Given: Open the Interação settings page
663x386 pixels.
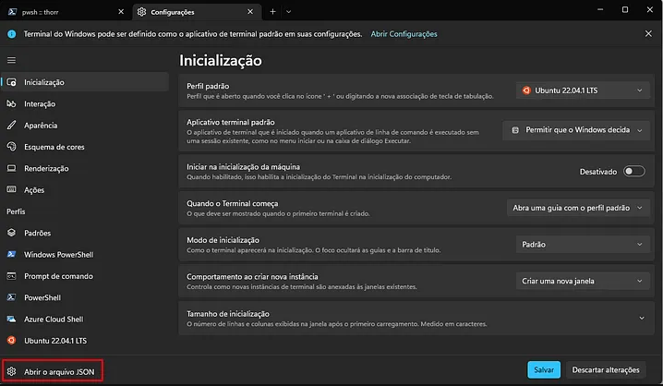Looking at the screenshot, I should tap(85, 103).
